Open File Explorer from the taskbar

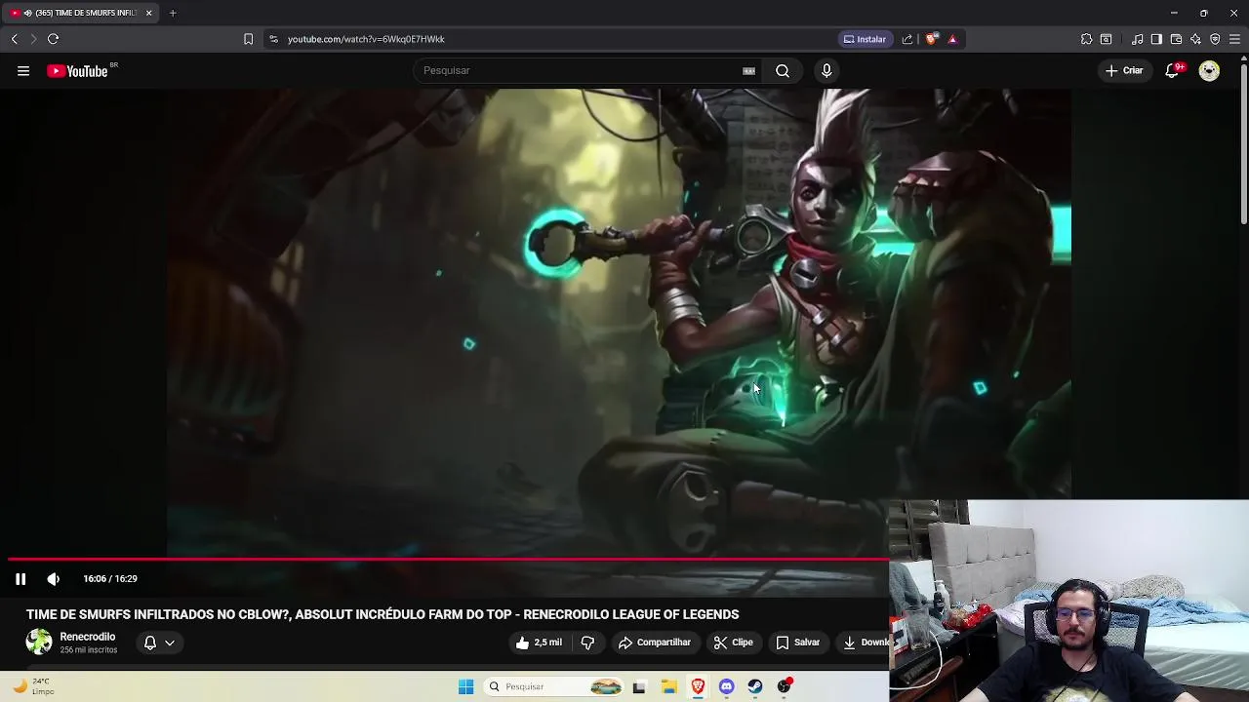pyautogui.click(x=668, y=686)
